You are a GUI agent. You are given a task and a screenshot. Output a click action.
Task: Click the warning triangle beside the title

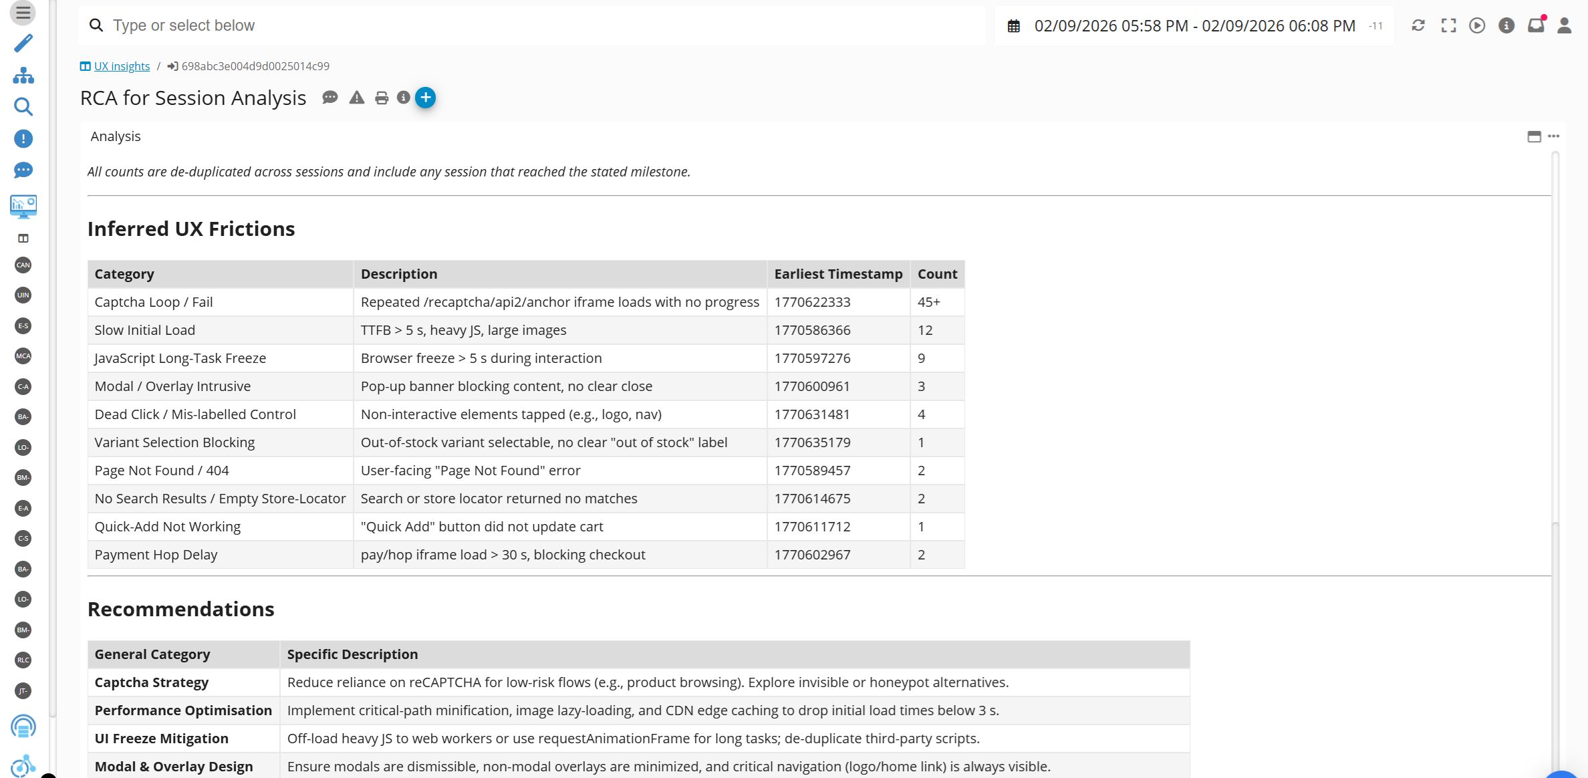pos(357,98)
